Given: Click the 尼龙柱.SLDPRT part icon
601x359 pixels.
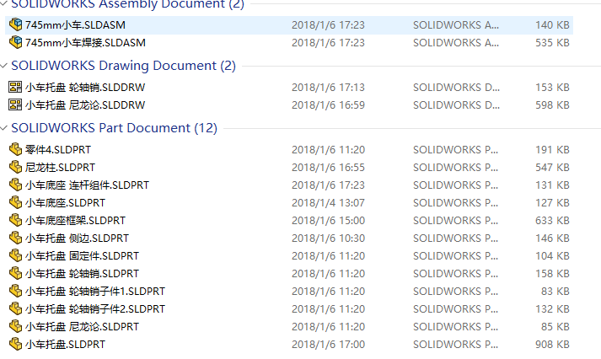Looking at the screenshot, I should click(15, 167).
